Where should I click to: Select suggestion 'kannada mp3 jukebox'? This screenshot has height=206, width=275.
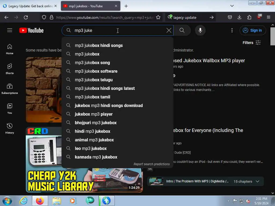point(118,157)
